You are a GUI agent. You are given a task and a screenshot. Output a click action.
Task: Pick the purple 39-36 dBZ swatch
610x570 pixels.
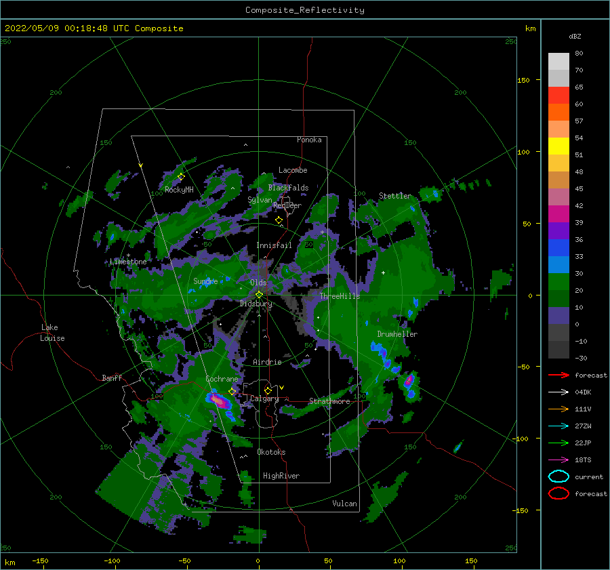[558, 231]
